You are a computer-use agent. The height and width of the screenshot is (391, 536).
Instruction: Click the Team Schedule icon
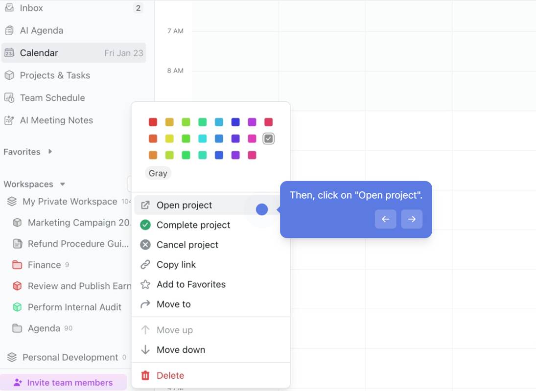(x=9, y=98)
